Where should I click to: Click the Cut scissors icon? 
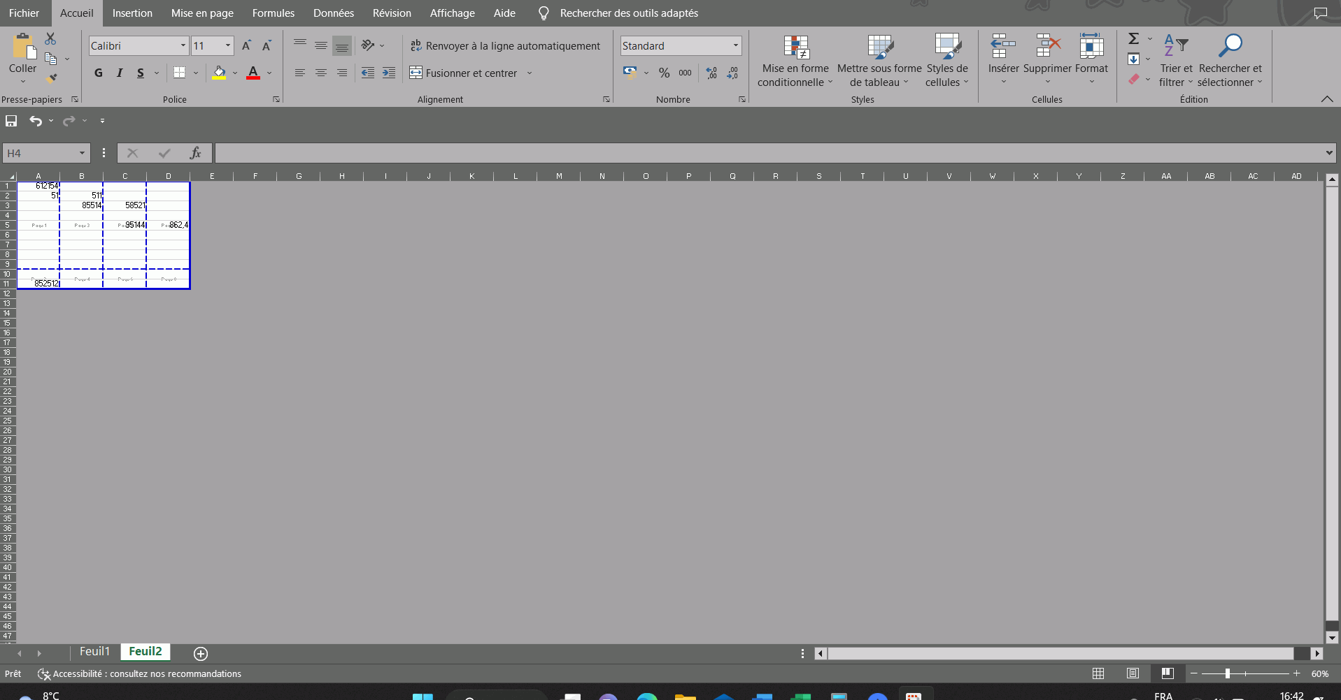click(x=50, y=39)
